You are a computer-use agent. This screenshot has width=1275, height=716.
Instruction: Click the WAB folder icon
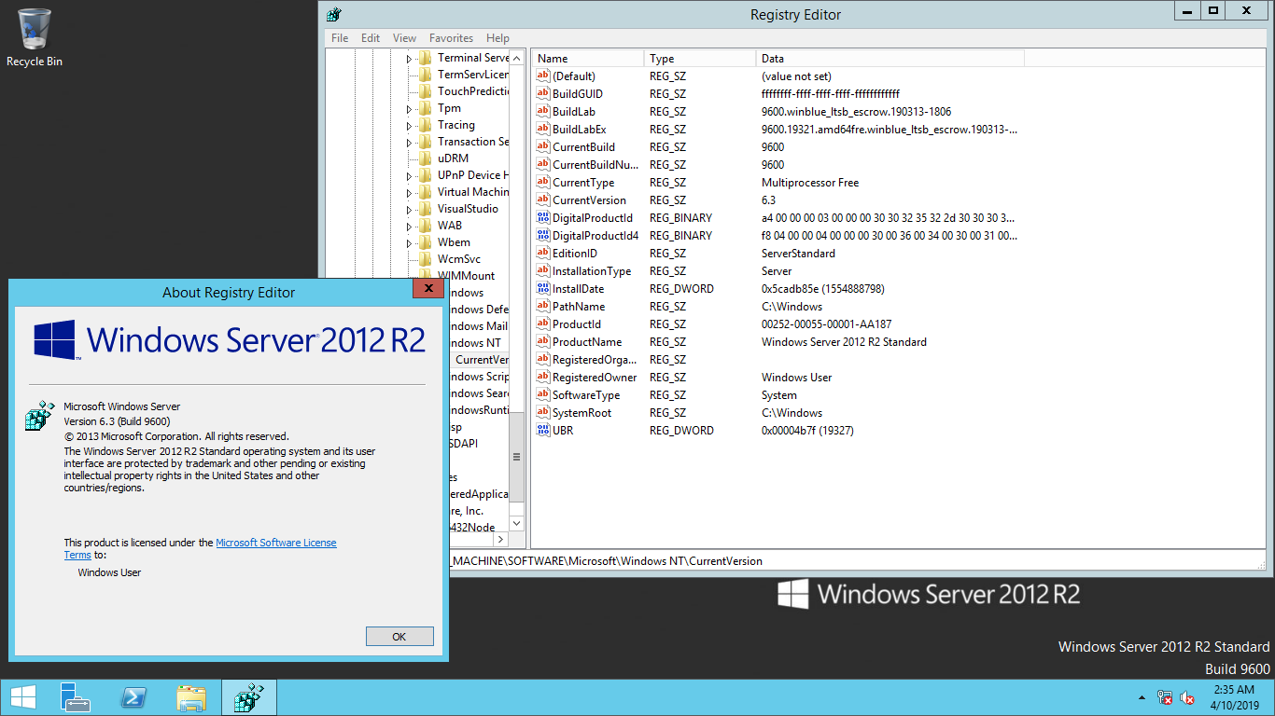tap(426, 226)
